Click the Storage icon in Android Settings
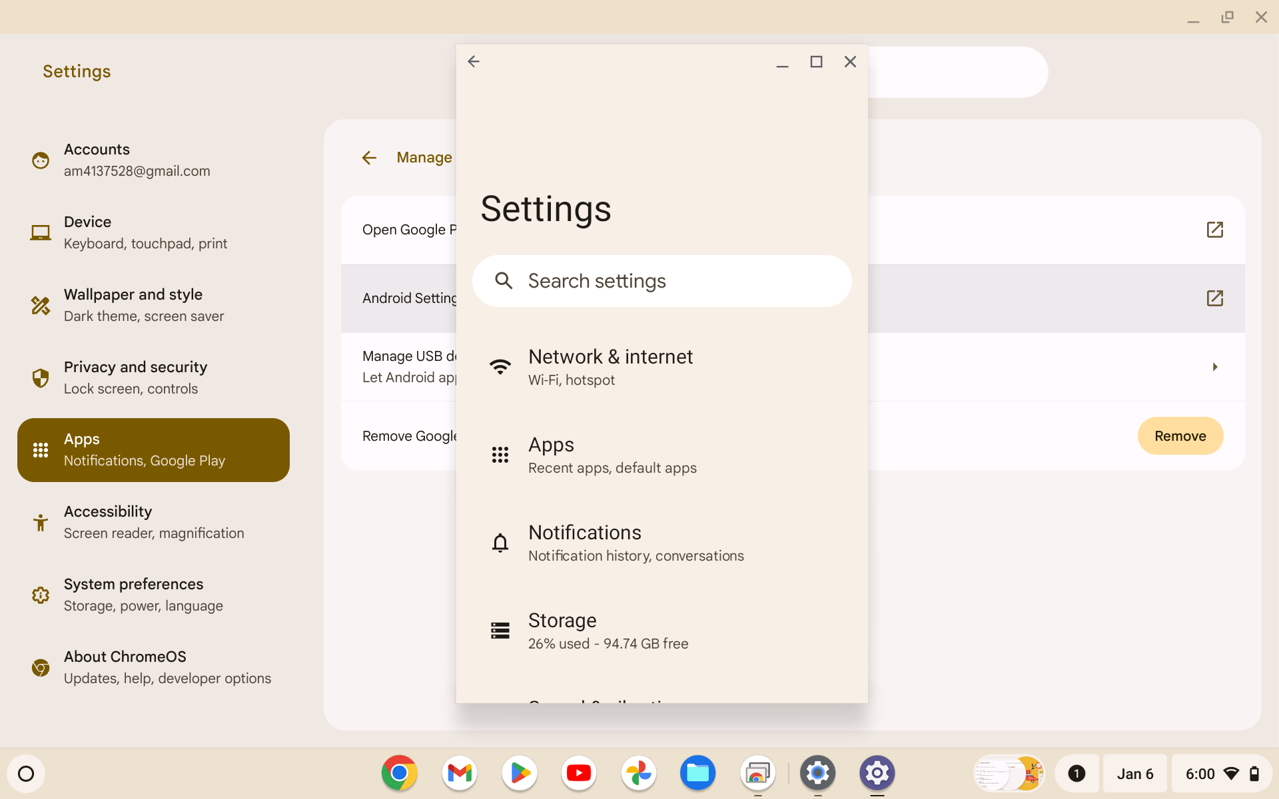 (500, 630)
